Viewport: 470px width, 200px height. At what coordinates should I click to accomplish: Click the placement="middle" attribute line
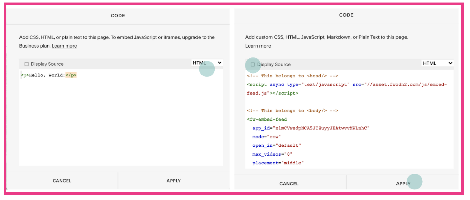point(278,163)
